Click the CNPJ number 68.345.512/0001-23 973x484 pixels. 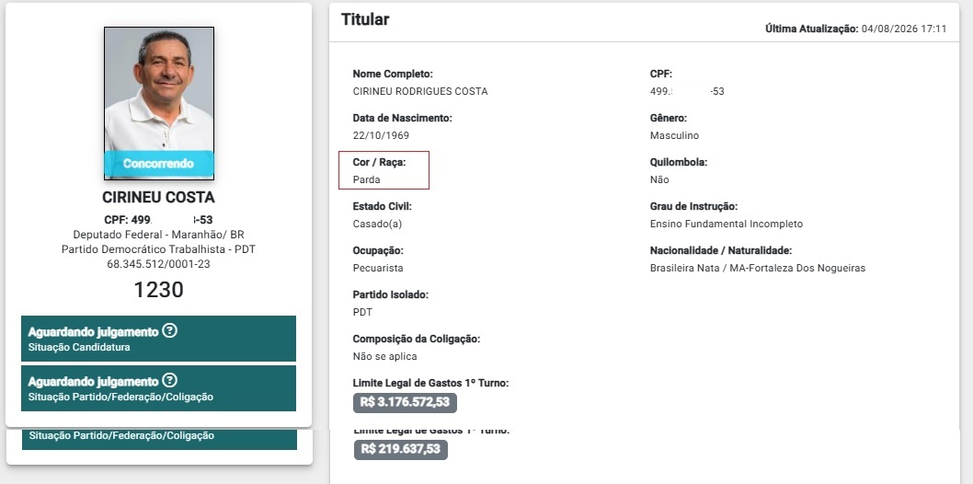pyautogui.click(x=159, y=264)
